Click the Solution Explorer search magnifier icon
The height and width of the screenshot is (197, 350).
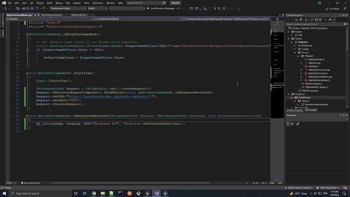pyautogui.click(x=345, y=24)
